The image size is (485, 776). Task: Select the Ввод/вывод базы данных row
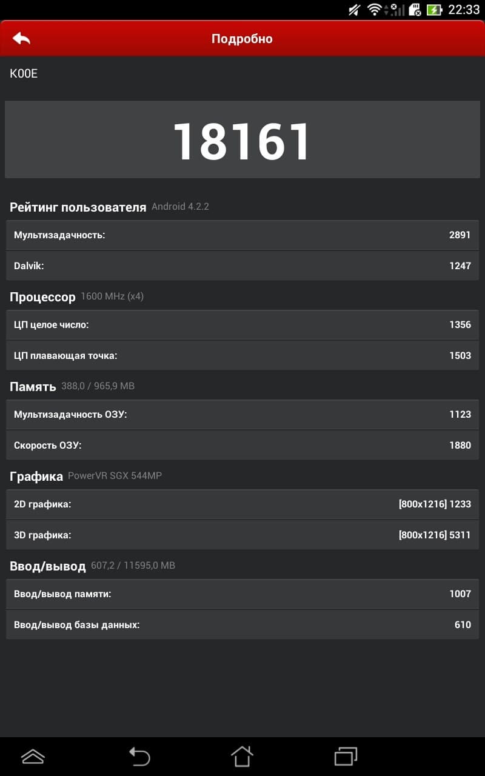pyautogui.click(x=242, y=625)
